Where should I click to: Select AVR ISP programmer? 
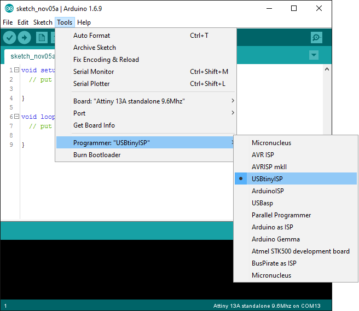click(296, 155)
